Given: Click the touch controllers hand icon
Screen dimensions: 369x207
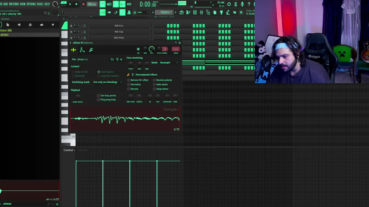Looking at the screenshot, I should (235, 12).
